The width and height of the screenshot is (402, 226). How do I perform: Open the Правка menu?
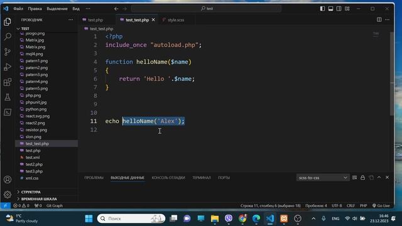(x=35, y=9)
